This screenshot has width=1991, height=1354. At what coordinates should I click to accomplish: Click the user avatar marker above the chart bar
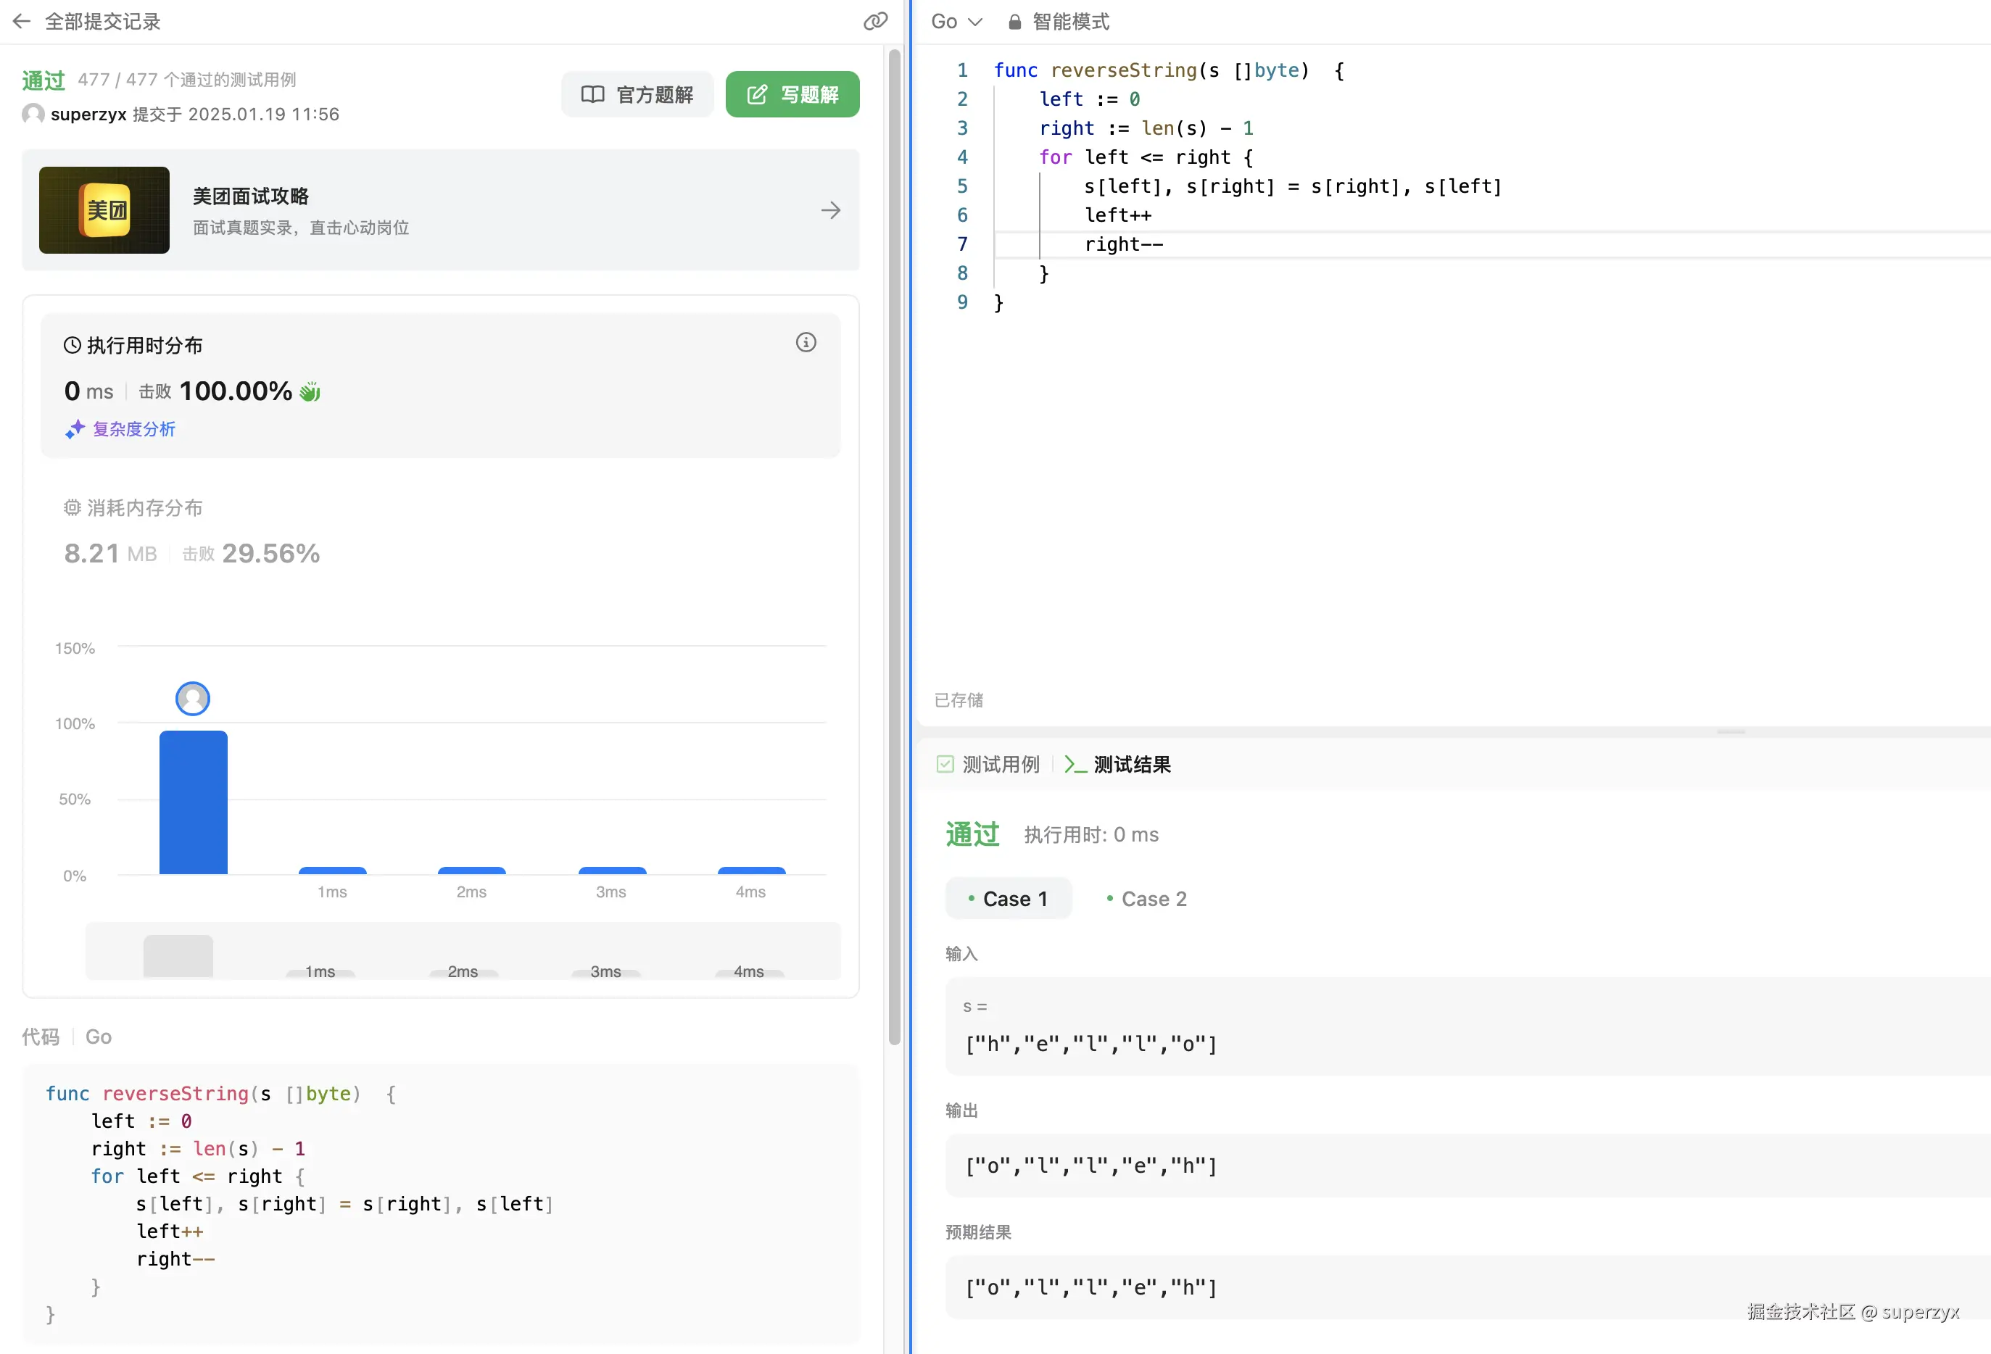click(x=193, y=699)
